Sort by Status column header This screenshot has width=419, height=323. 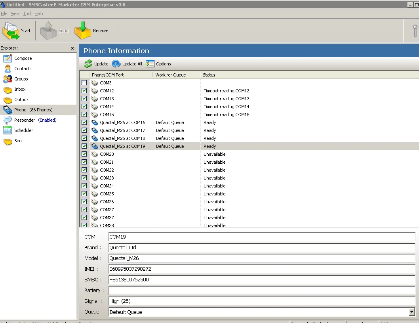[x=209, y=75]
